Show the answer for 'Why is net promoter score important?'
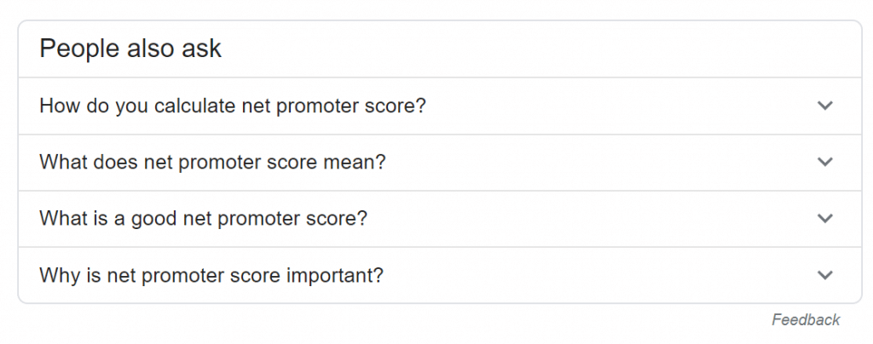Image resolution: width=873 pixels, height=344 pixels. tap(426, 275)
